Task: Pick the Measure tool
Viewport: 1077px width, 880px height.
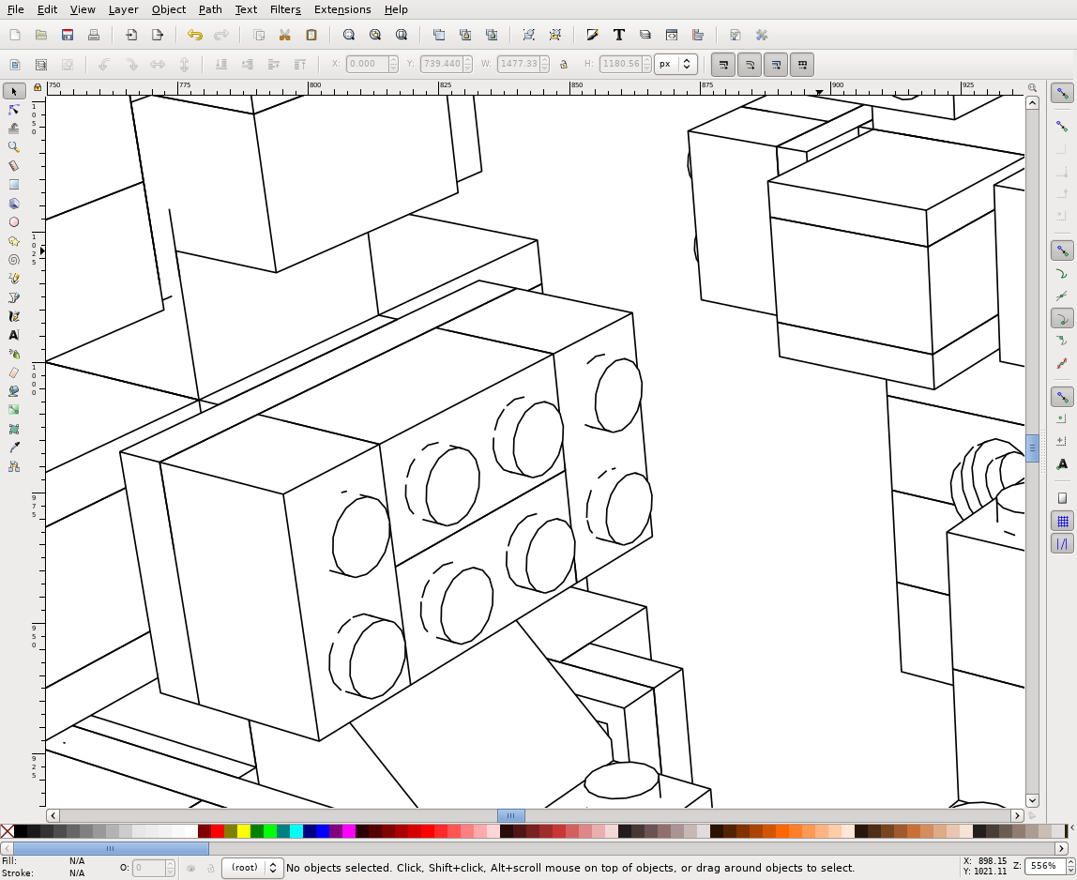Action: click(x=14, y=165)
